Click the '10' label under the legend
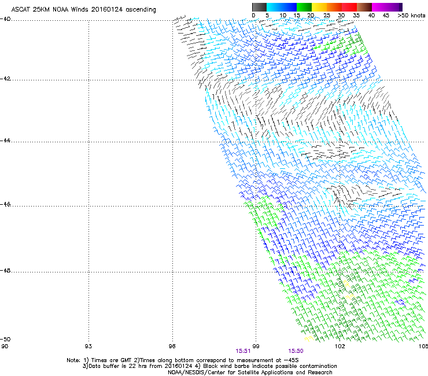 tap(283, 16)
